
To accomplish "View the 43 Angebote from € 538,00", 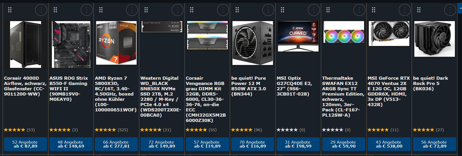I will (x=389, y=144).
